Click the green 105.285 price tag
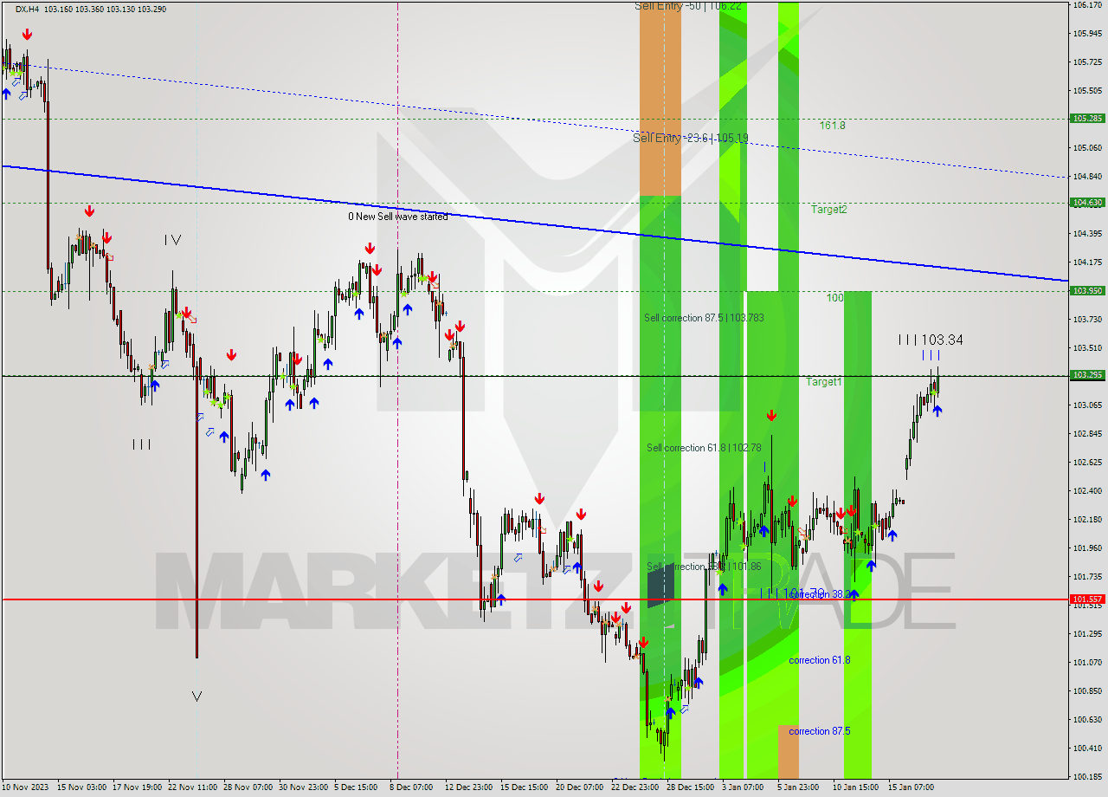 coord(1087,119)
